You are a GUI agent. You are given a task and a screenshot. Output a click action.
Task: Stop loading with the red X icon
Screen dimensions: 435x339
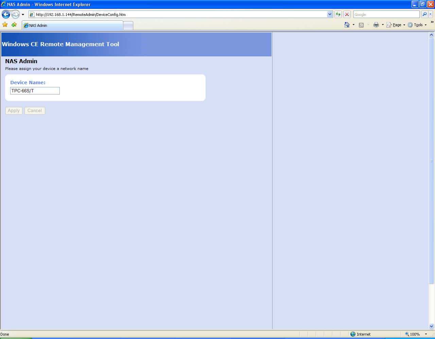coord(347,15)
